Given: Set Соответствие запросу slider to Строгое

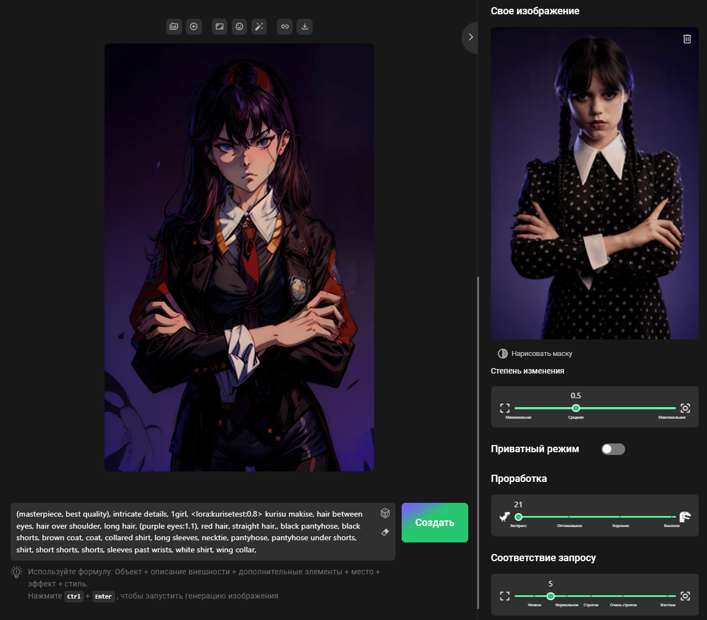Looking at the screenshot, I should tap(591, 596).
